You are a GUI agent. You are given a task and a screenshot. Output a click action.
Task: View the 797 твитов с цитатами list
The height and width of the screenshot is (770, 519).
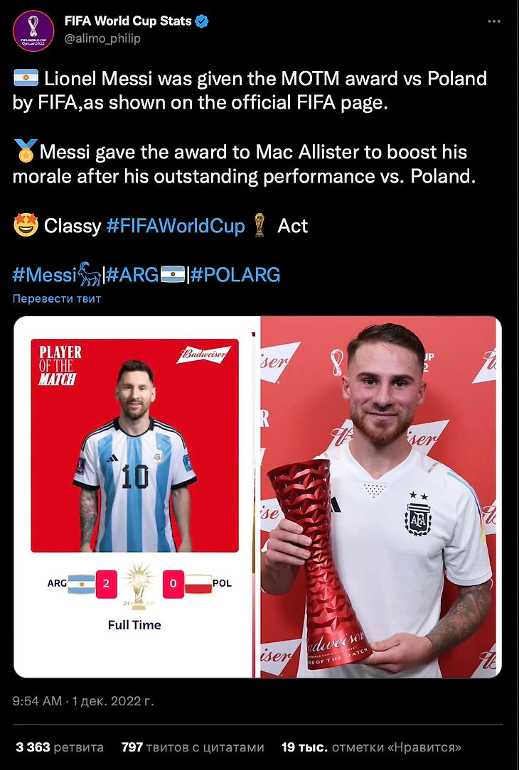click(x=193, y=747)
